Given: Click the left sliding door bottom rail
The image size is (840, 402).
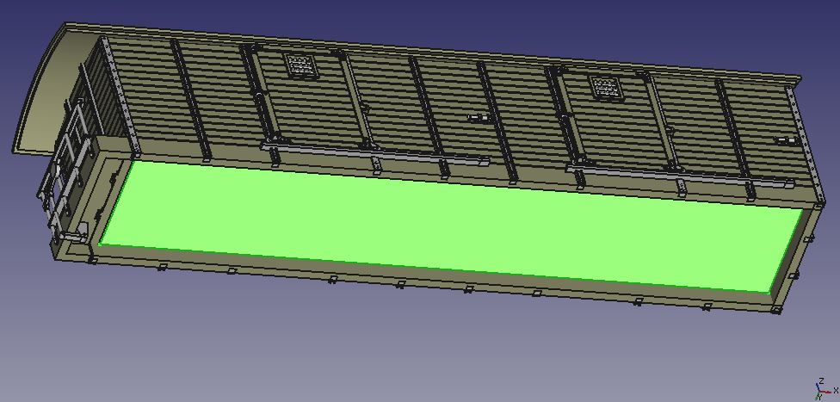Looking at the screenshot, I should click(x=370, y=153).
